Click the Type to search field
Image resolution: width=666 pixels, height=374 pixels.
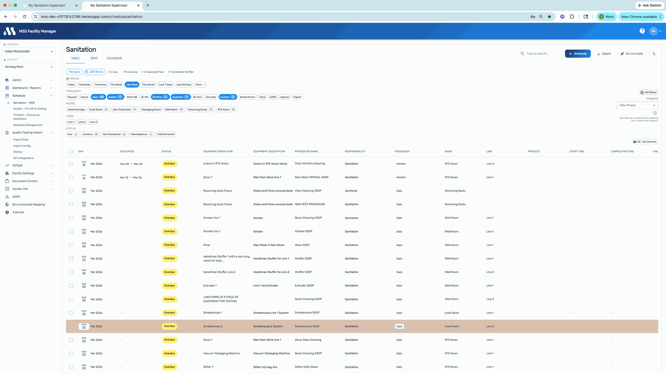click(541, 54)
